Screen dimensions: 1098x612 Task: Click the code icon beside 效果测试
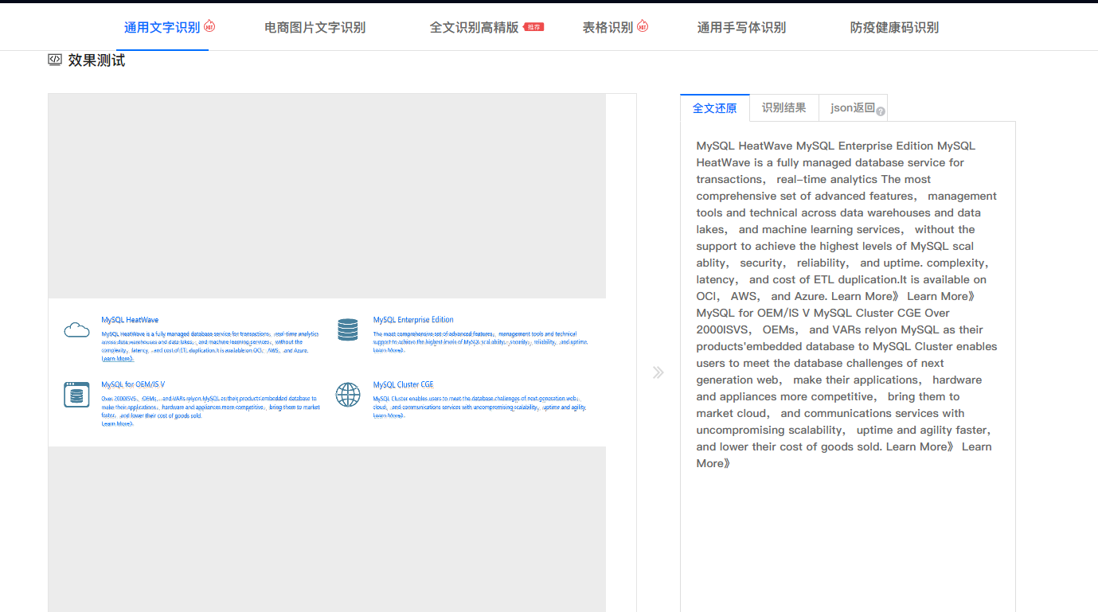(55, 60)
